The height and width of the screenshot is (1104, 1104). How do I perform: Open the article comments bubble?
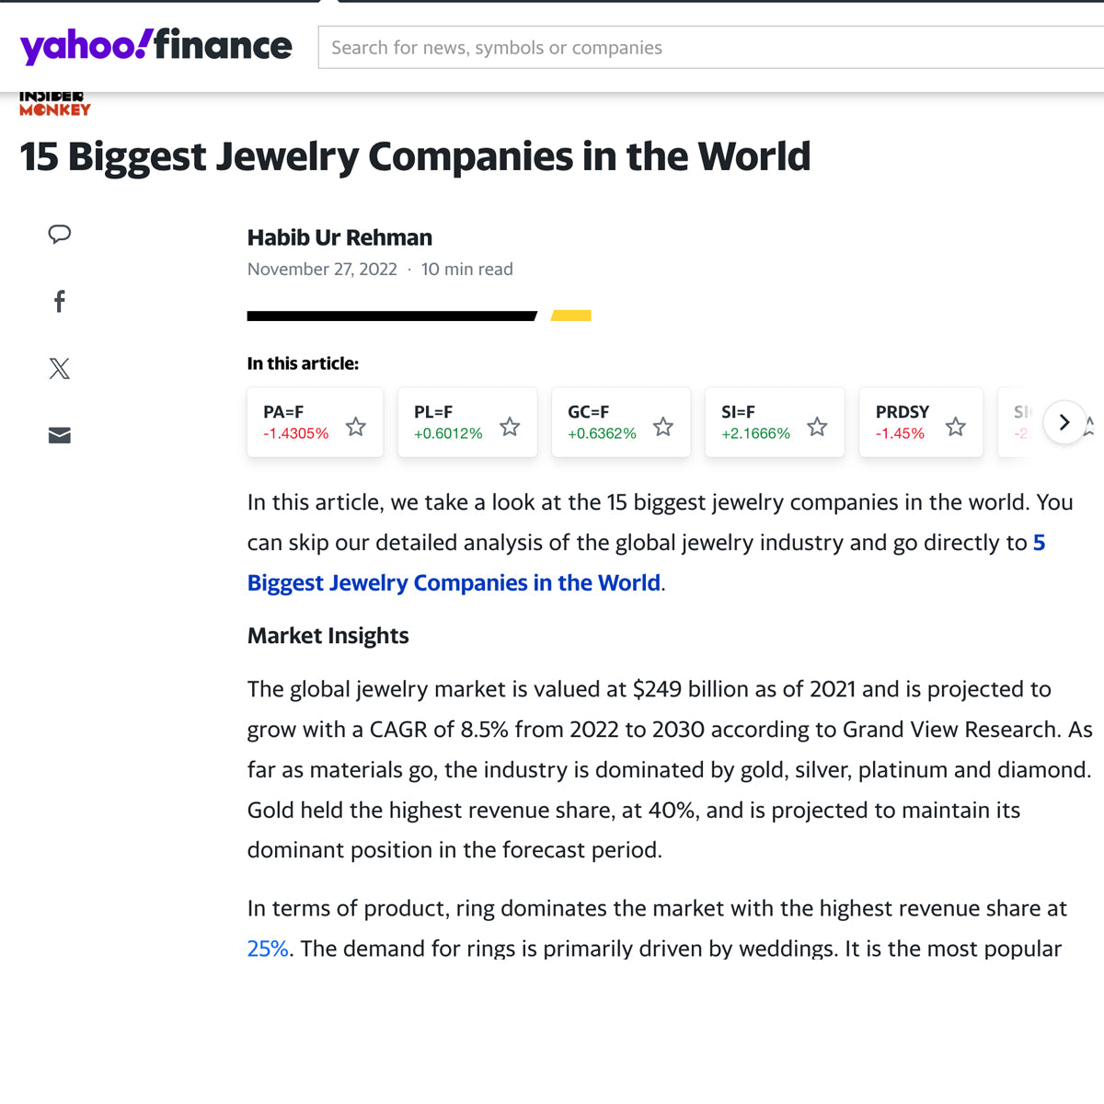point(59,235)
